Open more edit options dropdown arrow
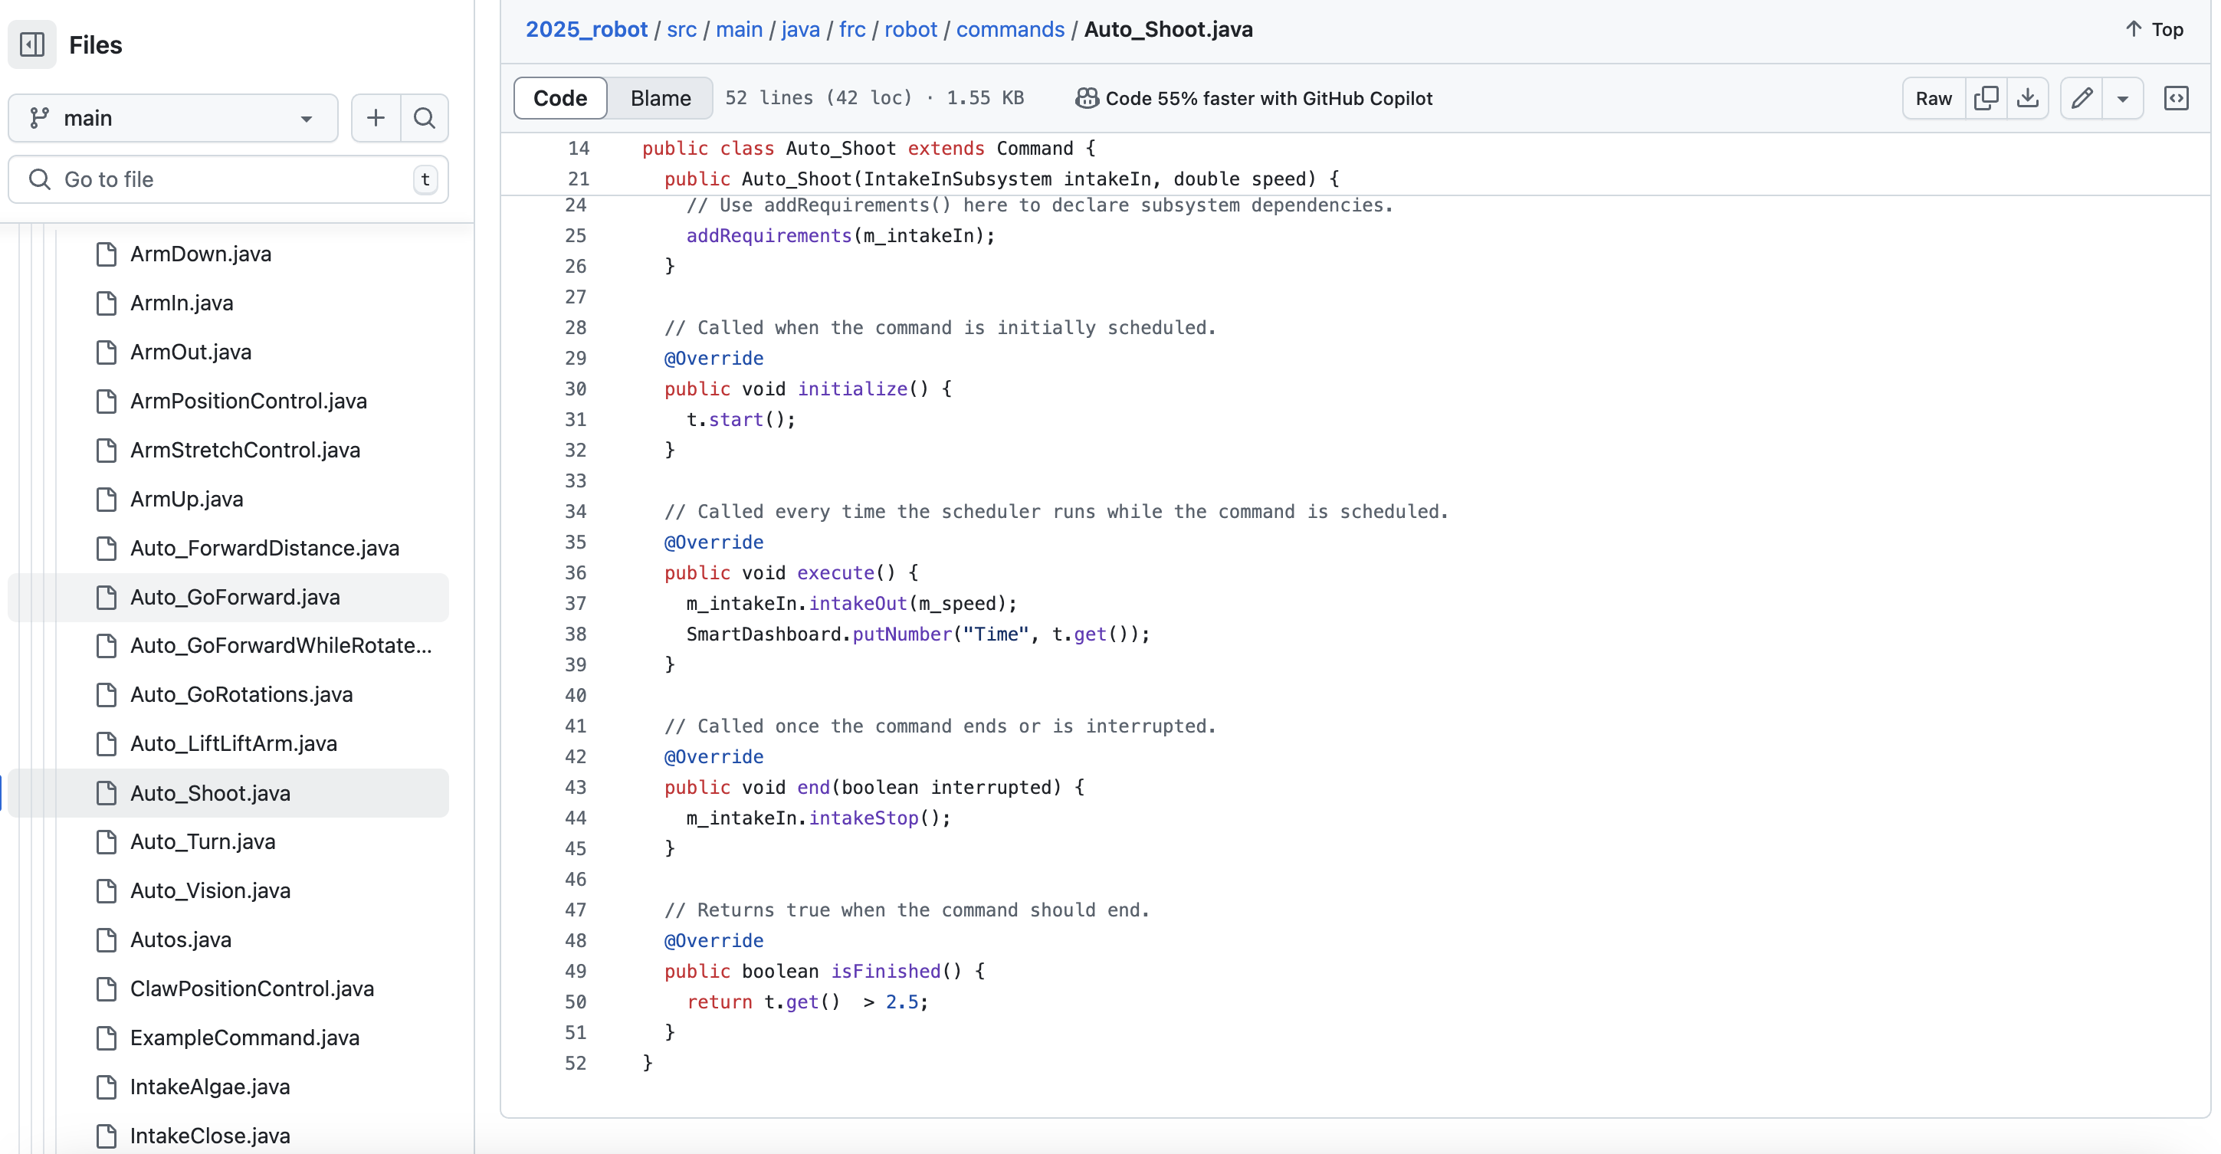The height and width of the screenshot is (1154, 2221). click(2123, 98)
